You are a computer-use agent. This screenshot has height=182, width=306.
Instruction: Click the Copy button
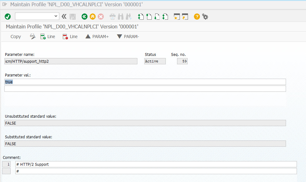[16, 37]
